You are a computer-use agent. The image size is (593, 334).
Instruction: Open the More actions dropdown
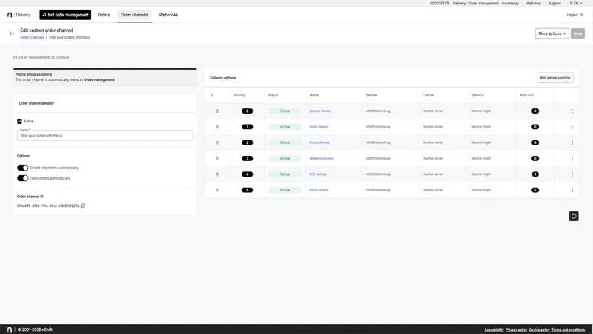pyautogui.click(x=551, y=33)
